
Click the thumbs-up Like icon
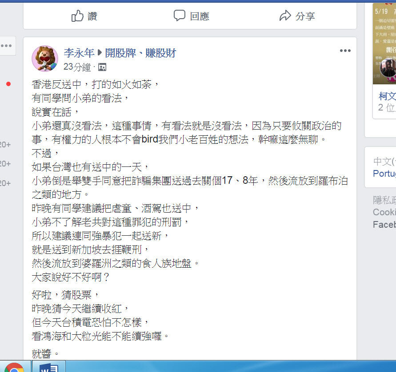click(77, 16)
